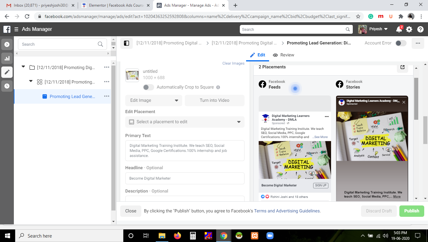The height and width of the screenshot is (242, 428).
Task: Click the Discard Draft button
Action: 379,211
